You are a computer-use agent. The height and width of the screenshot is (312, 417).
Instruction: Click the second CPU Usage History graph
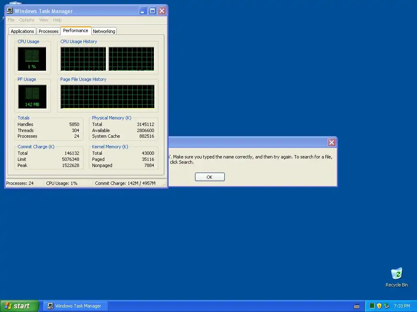click(132, 59)
